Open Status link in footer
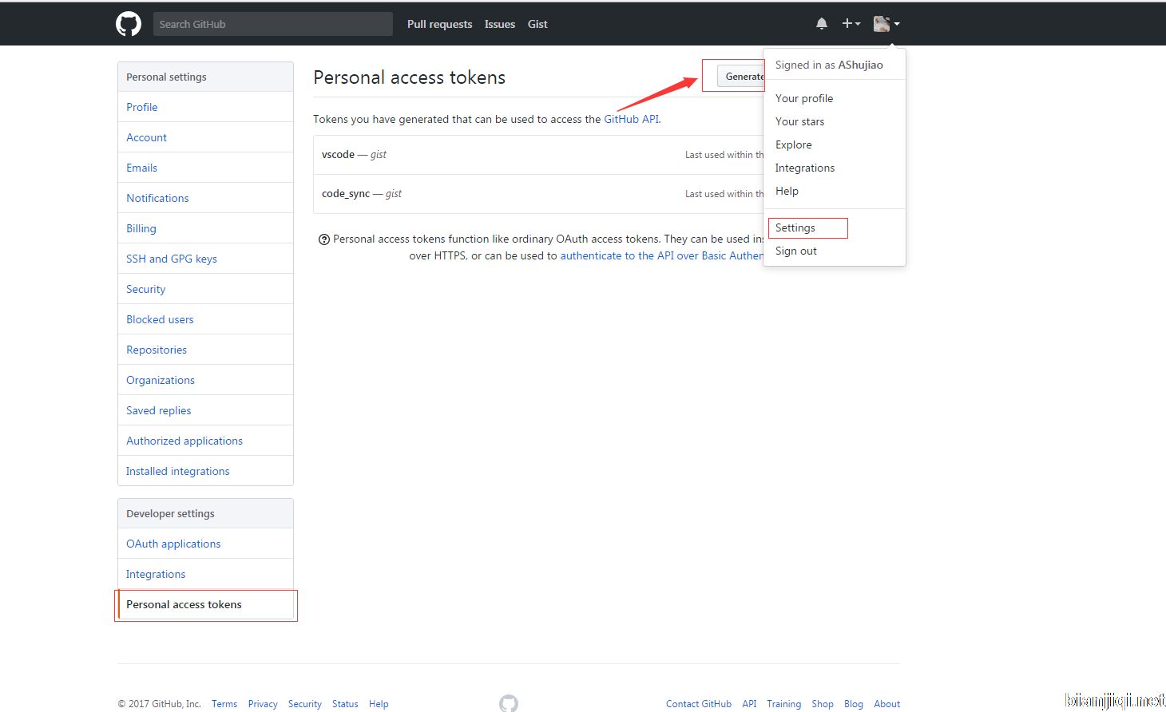 (345, 704)
